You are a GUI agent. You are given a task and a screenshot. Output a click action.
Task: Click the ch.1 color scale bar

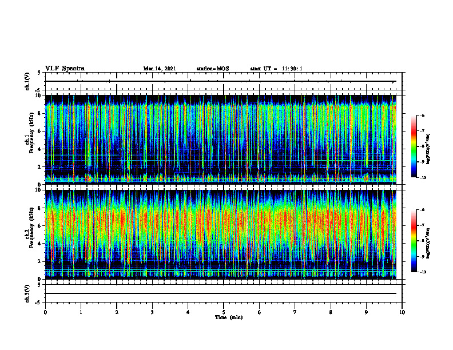pos(414,146)
